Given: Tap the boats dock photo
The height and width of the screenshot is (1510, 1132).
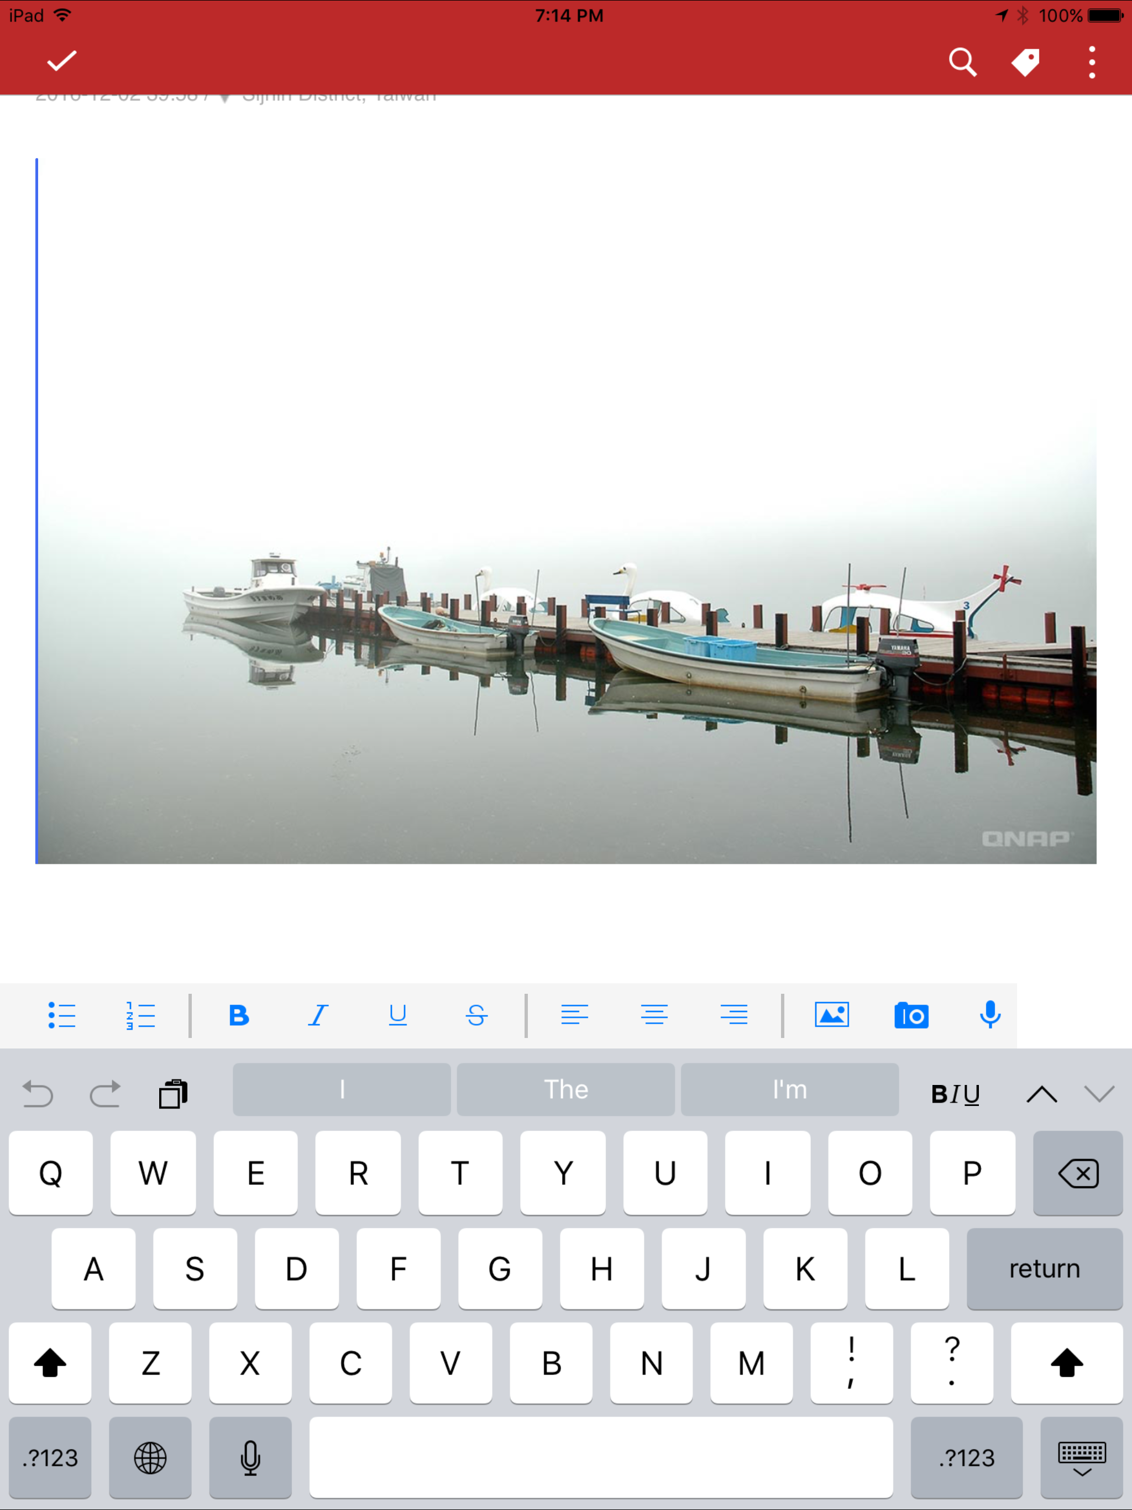Looking at the screenshot, I should (x=567, y=635).
